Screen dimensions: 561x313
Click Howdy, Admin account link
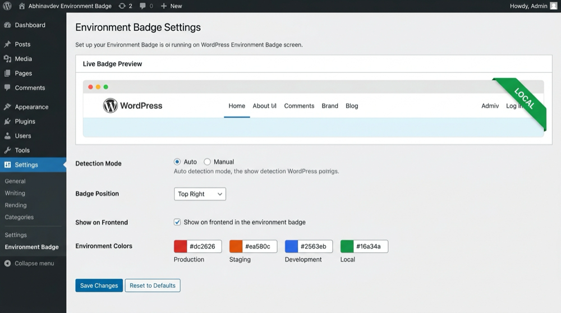click(528, 6)
